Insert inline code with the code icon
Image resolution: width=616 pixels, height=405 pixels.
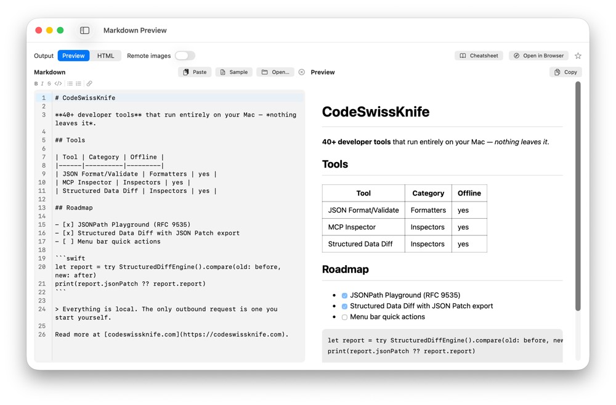(x=58, y=83)
